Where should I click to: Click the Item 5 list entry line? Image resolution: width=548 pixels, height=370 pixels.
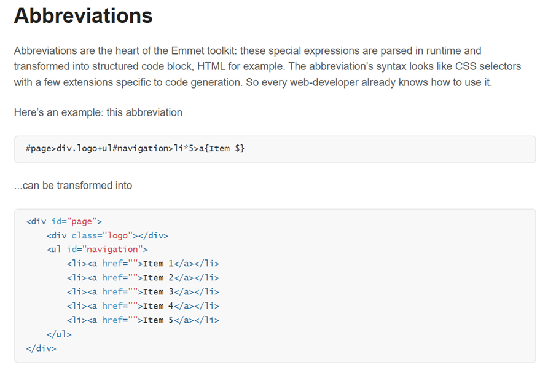click(143, 320)
